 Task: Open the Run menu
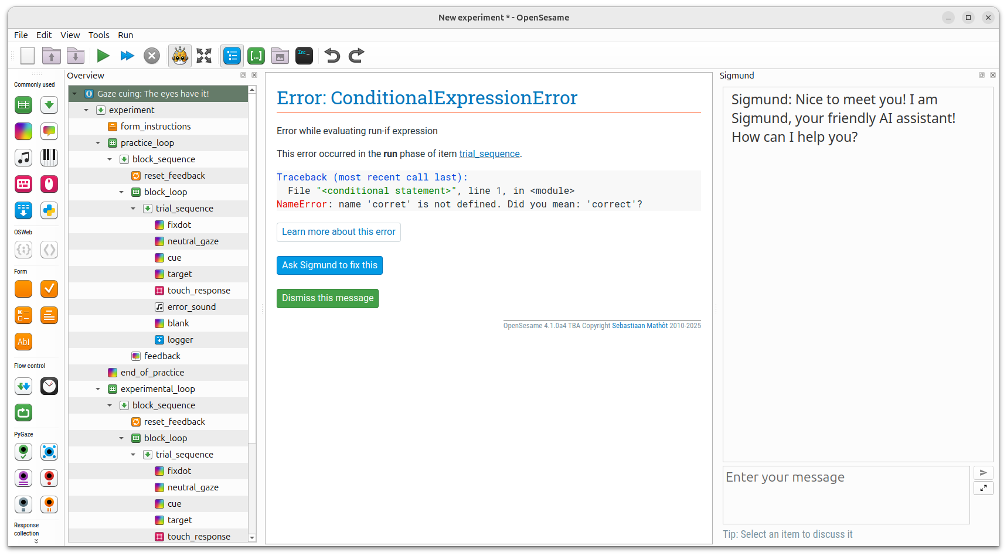(x=125, y=35)
